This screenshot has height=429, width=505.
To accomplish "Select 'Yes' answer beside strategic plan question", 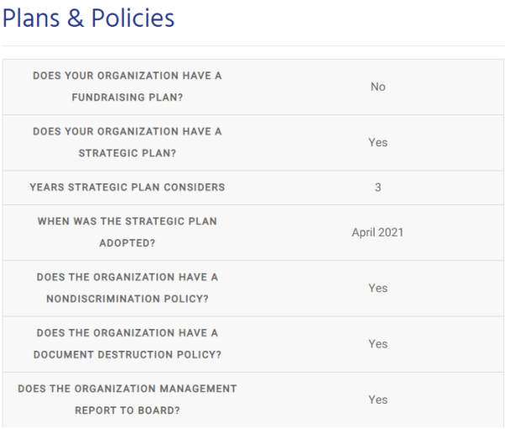I will [x=377, y=142].
